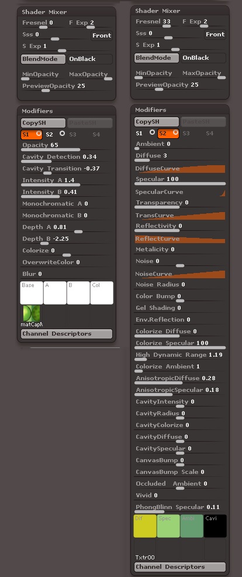Viewport: 242px width, 577px height.
Task: Click the Txtr00 texture slot
Action: (145, 549)
